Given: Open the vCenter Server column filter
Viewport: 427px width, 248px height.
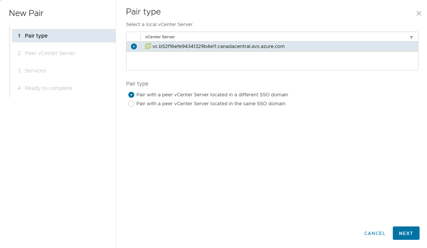Looking at the screenshot, I should [x=411, y=37].
